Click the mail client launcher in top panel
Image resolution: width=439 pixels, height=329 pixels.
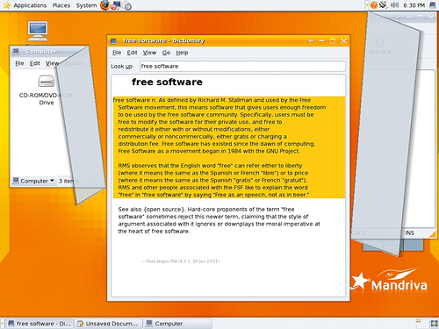click(x=116, y=5)
